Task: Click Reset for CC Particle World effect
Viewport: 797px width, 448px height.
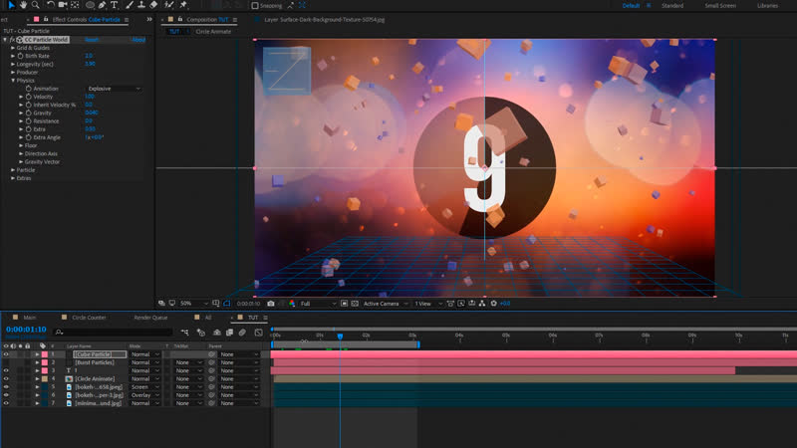Action: (92, 40)
